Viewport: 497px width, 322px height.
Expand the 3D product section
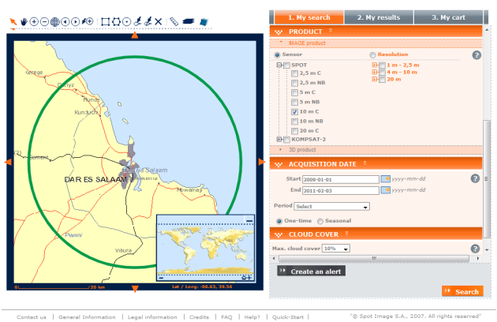tap(376, 150)
